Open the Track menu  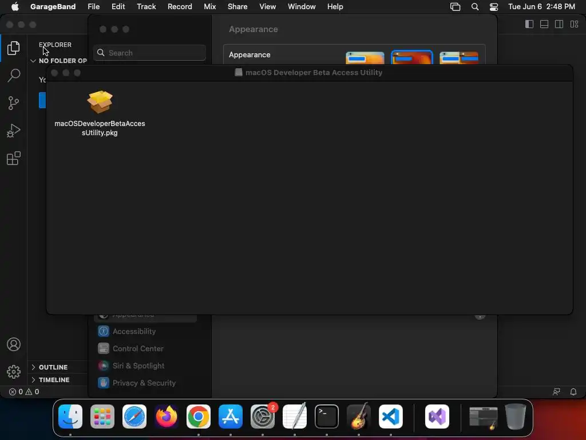[146, 6]
